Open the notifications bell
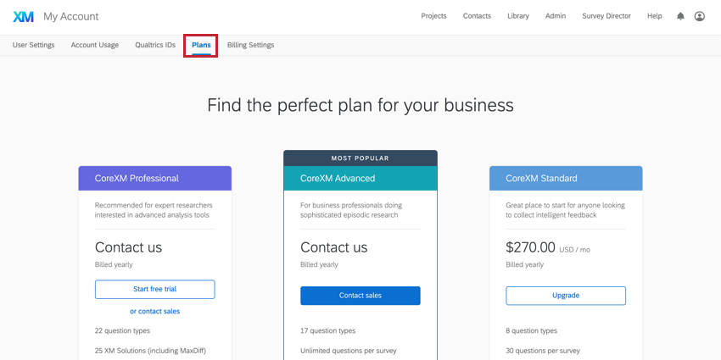The image size is (721, 360). pyautogui.click(x=680, y=16)
